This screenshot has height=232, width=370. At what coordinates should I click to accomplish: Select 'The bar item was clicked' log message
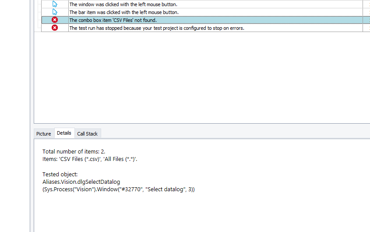pos(123,12)
